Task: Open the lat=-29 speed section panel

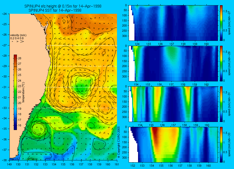Action: (x=173, y=63)
